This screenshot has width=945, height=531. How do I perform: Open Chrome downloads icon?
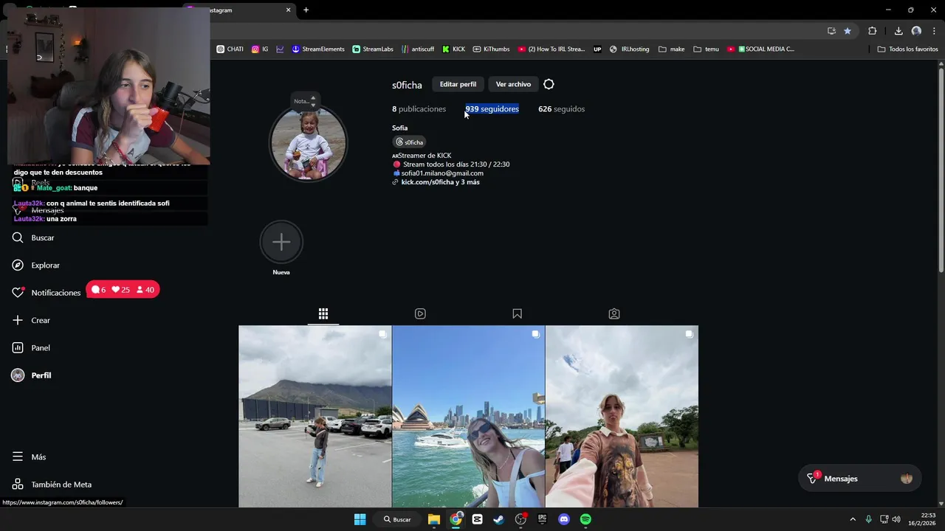coord(898,31)
